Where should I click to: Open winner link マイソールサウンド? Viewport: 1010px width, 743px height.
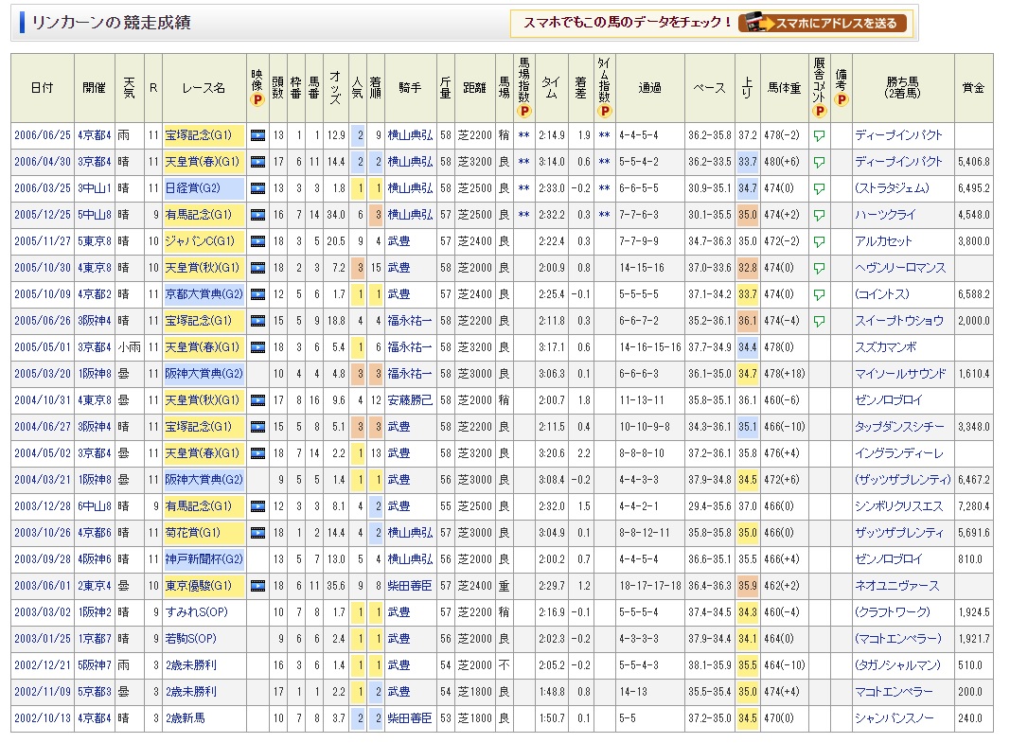[900, 374]
